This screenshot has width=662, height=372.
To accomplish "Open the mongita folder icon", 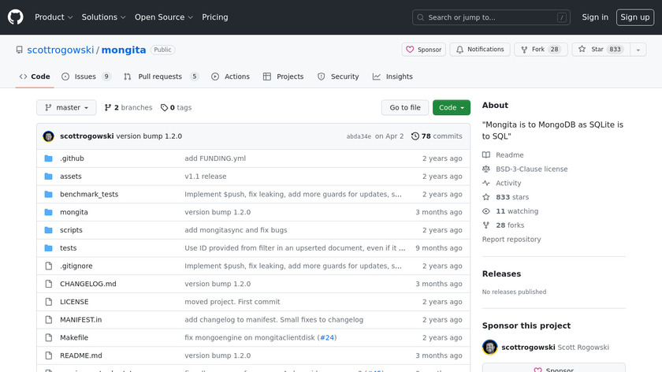I will 48,212.
